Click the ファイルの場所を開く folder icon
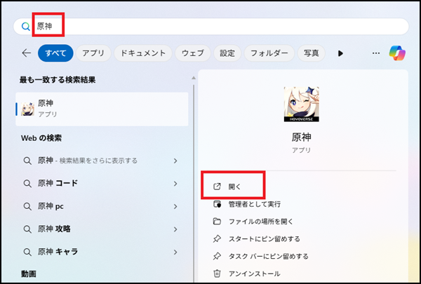The height and width of the screenshot is (284, 421). tap(217, 222)
